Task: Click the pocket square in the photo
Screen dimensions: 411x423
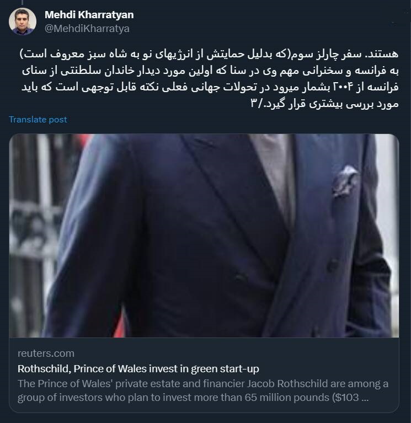Action: [x=345, y=180]
